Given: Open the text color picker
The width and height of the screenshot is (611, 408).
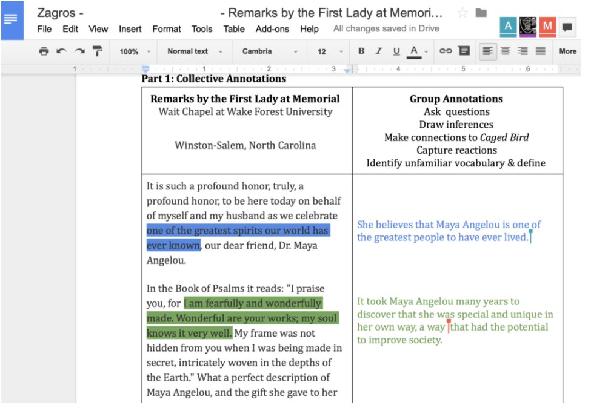Looking at the screenshot, I should pyautogui.click(x=414, y=52).
